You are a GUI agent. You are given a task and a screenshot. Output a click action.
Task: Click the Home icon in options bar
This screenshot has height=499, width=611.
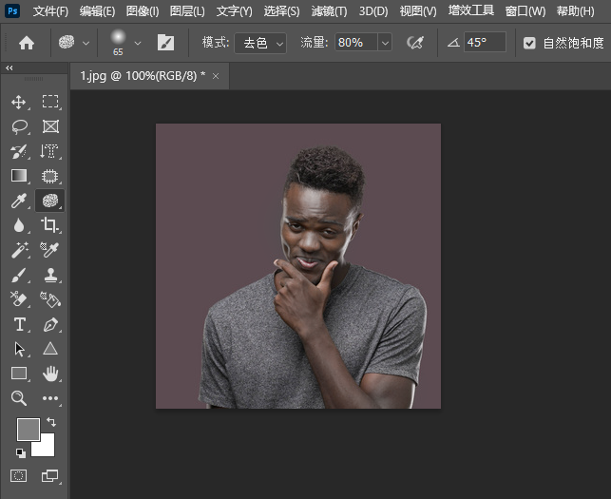[x=27, y=43]
